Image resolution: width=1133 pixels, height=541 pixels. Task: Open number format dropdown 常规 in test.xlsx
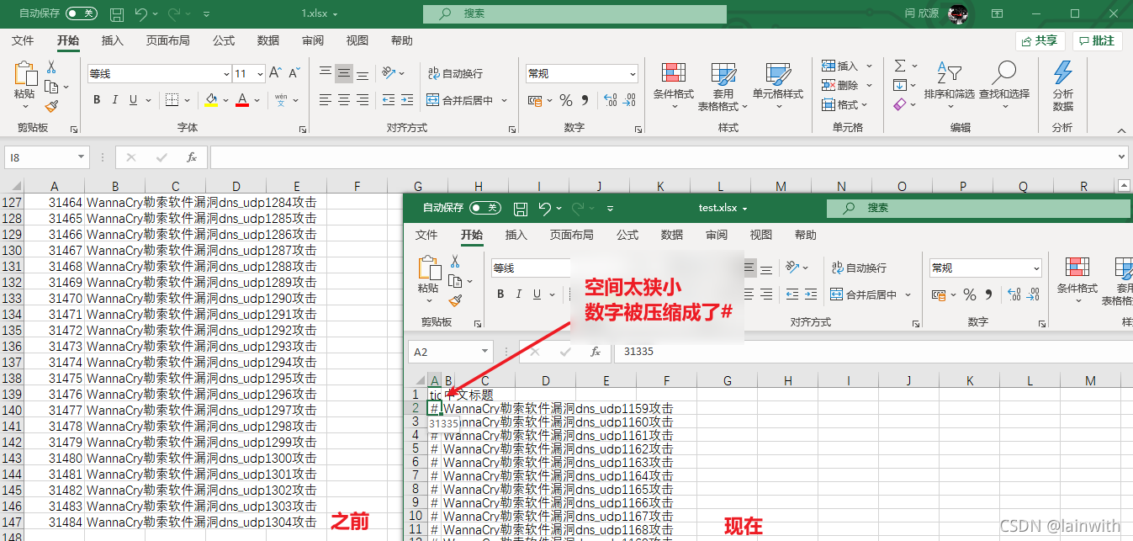pyautogui.click(x=1036, y=268)
